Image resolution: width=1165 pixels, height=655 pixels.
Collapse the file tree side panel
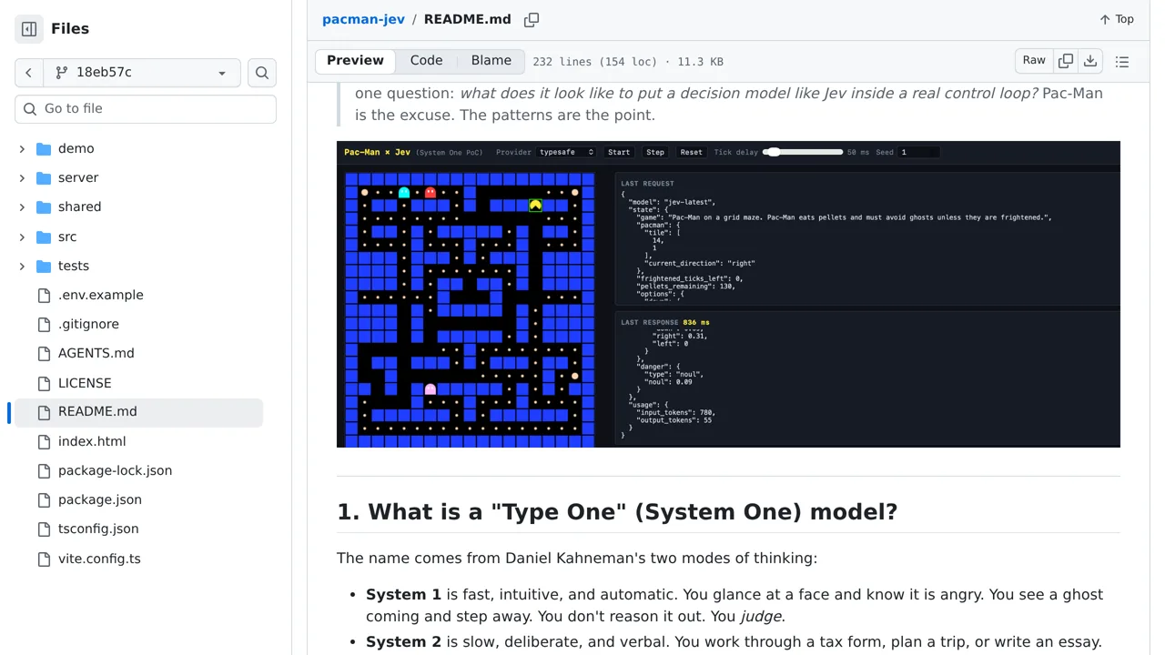[29, 29]
